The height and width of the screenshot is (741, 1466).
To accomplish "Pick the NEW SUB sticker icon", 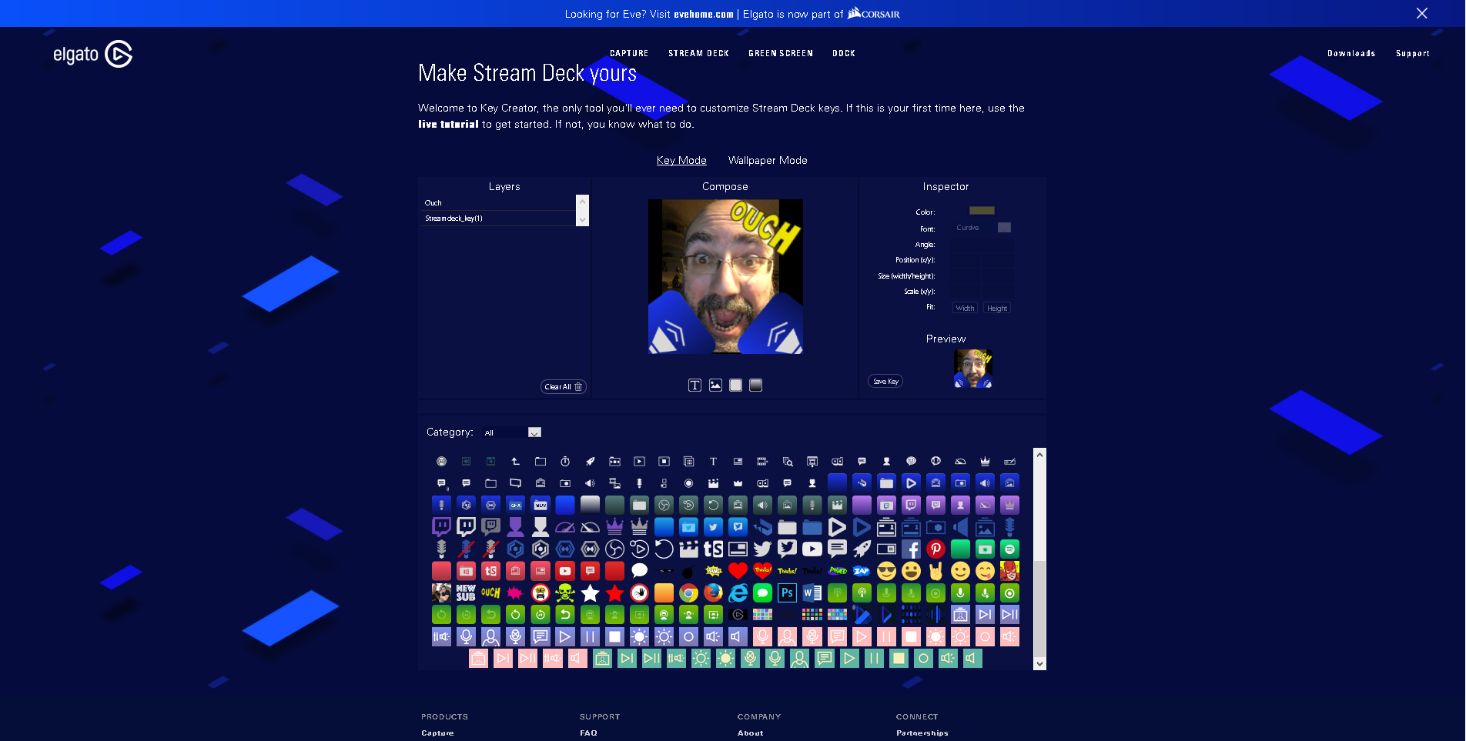I will pyautogui.click(x=466, y=593).
